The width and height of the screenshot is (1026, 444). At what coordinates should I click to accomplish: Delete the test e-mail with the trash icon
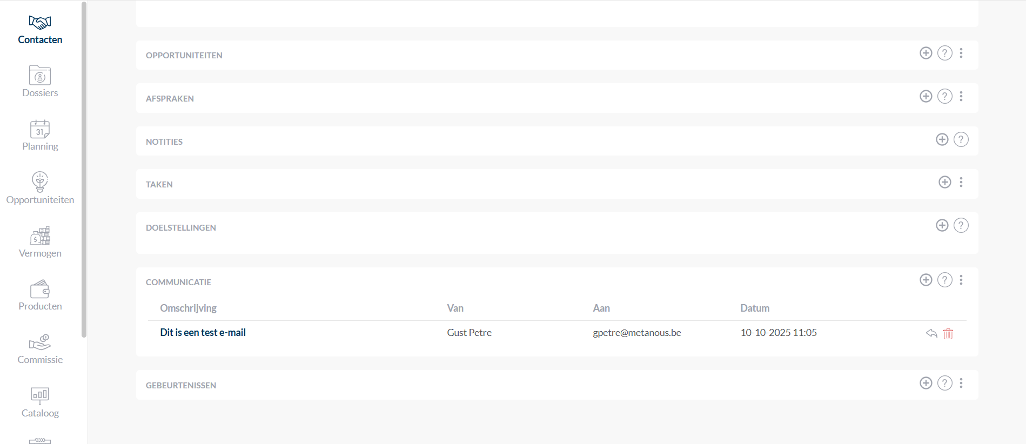948,333
